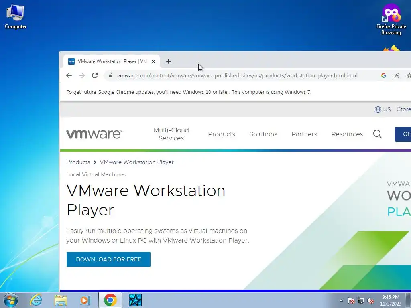This screenshot has height=308, width=411.
Task: Click the vmware.com address bar URL
Action: click(x=237, y=75)
